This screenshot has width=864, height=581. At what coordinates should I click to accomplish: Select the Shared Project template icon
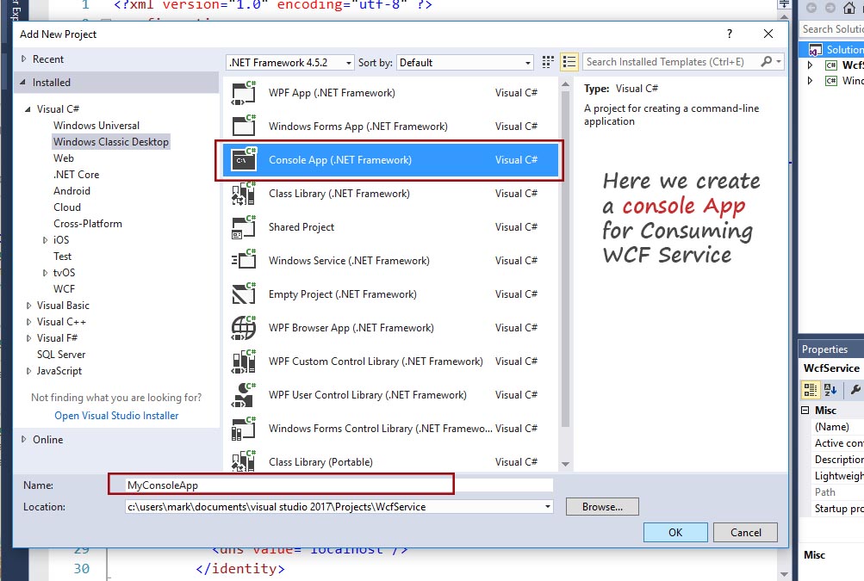[x=244, y=227]
